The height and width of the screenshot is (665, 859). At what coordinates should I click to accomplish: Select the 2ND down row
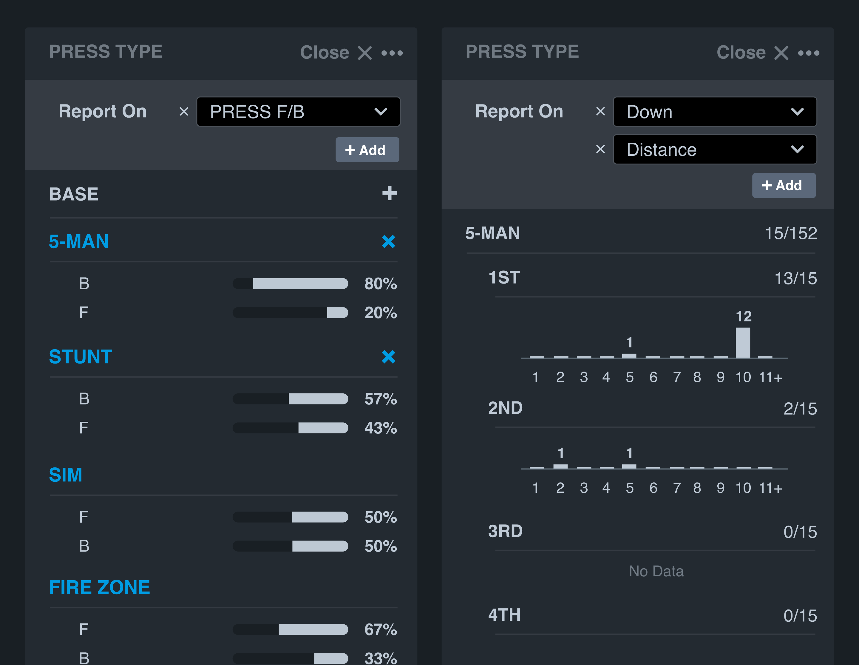(x=506, y=408)
